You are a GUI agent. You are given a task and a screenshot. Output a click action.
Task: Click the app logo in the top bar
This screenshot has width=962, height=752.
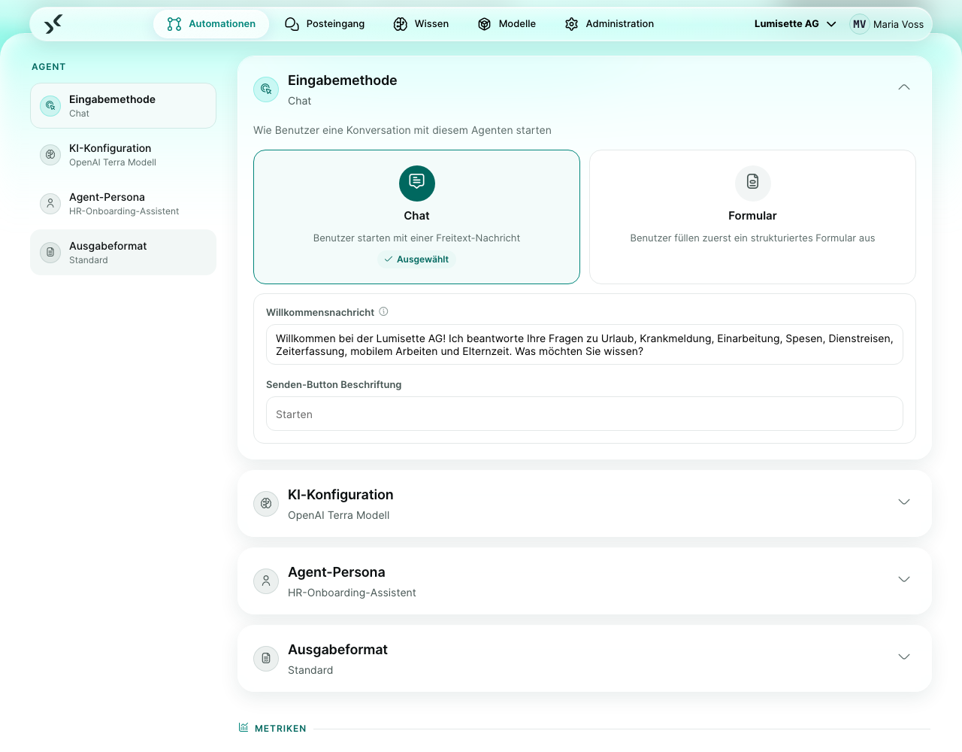[53, 24]
